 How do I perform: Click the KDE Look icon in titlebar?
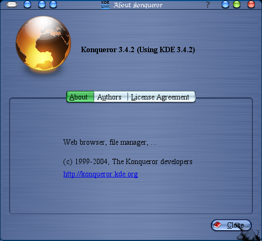pos(105,5)
